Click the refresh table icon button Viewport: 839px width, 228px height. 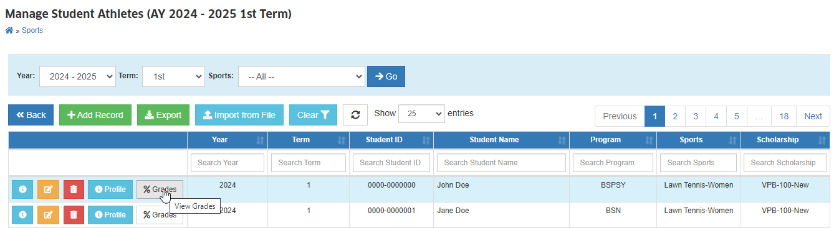[x=356, y=115]
